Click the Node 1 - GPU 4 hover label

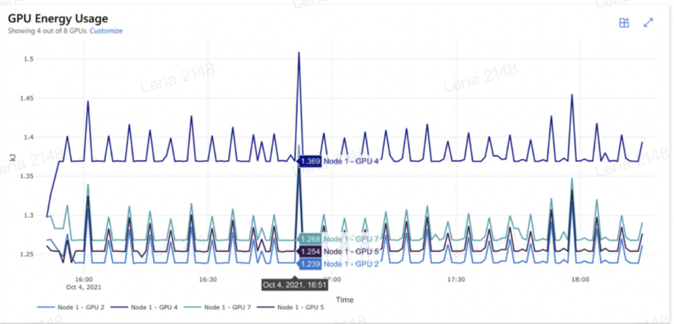pyautogui.click(x=350, y=161)
